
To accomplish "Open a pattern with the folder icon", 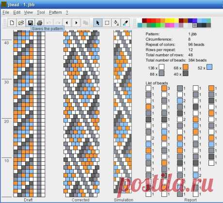I will (x=21, y=23).
